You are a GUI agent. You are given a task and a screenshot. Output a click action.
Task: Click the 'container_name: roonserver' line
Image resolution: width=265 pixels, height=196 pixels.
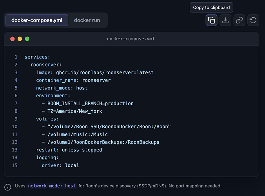(x=73, y=80)
